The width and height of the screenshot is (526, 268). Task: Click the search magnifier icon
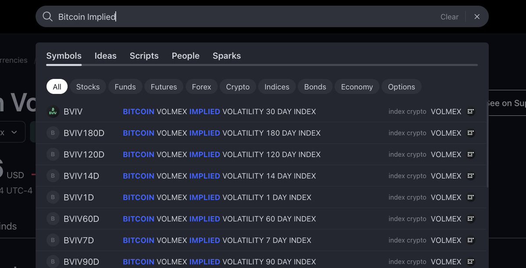click(47, 17)
